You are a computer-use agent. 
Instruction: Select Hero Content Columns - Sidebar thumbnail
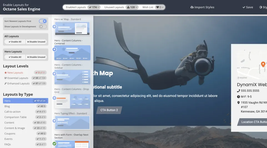click(x=72, y=77)
